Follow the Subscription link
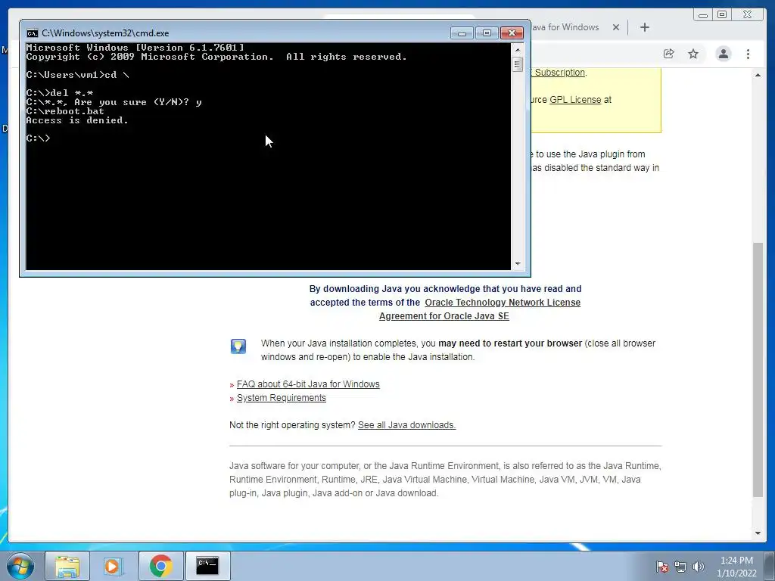The image size is (775, 581). click(x=559, y=72)
